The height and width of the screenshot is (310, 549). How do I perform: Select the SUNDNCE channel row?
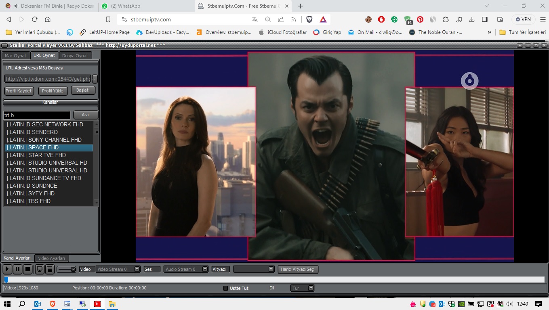tap(49, 186)
